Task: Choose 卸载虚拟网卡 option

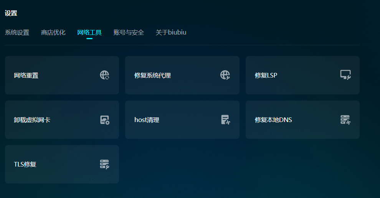Action: (x=62, y=120)
